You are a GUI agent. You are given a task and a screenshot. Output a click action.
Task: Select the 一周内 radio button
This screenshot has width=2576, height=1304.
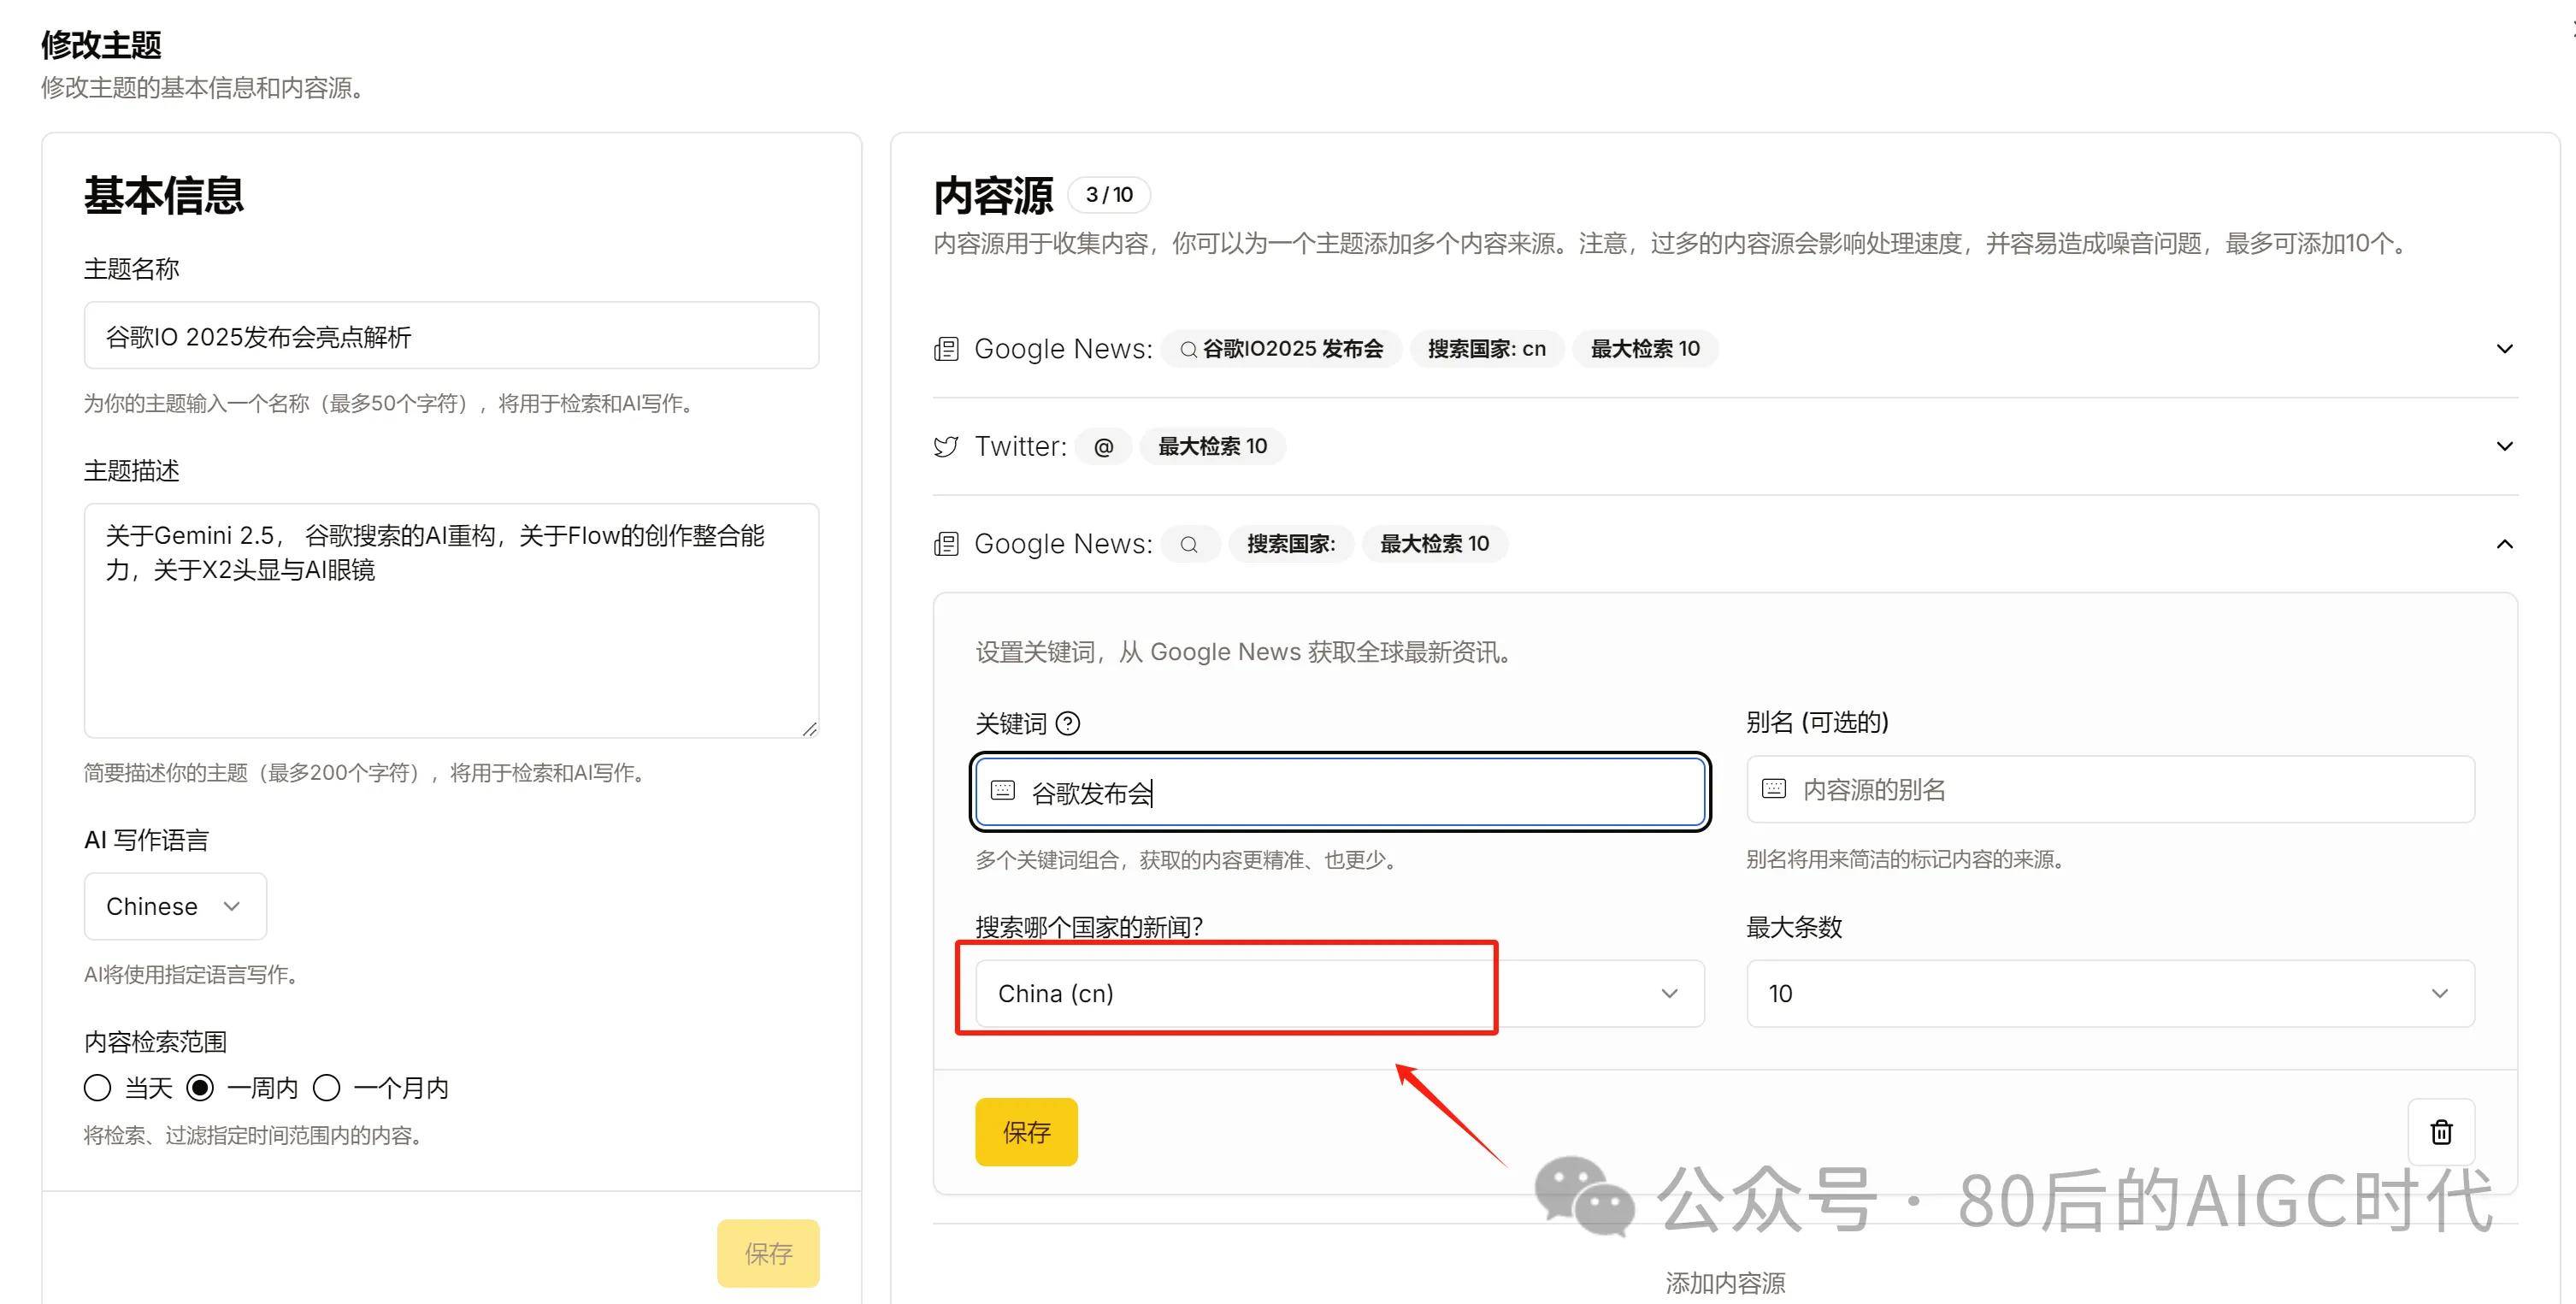click(x=201, y=1087)
